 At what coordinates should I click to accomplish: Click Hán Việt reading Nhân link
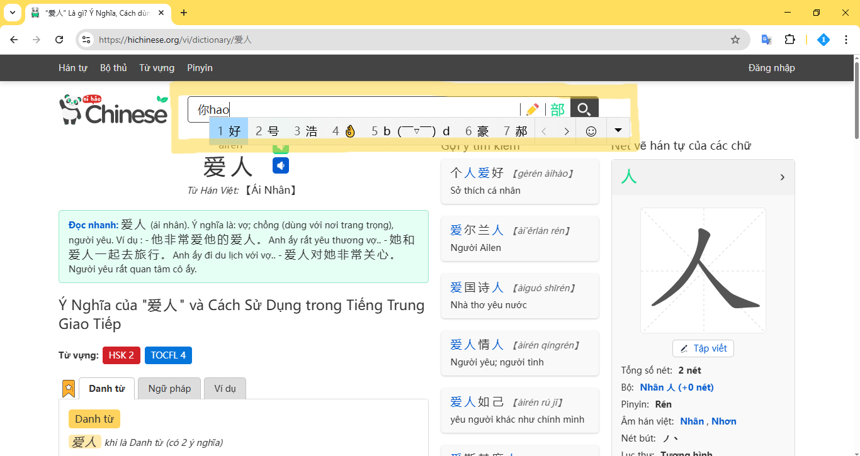(692, 421)
